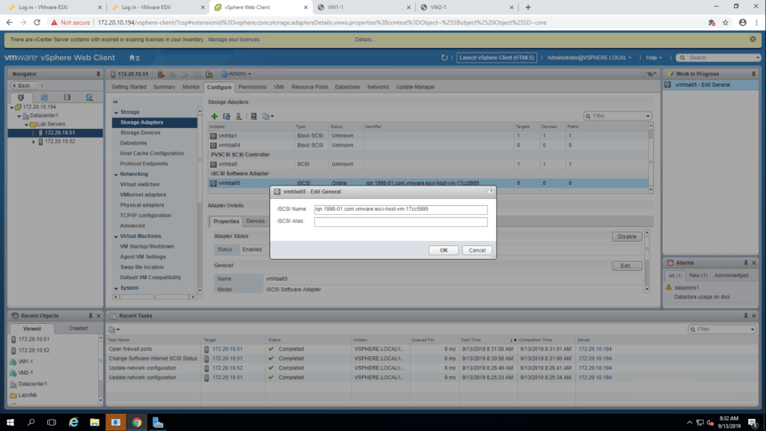The height and width of the screenshot is (431, 766).
Task: Collapse the Storage section in the Configure sidebar
Action: tap(115, 111)
